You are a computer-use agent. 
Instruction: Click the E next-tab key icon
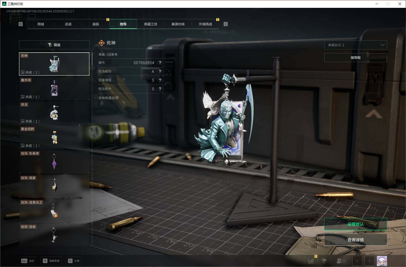tap(226, 24)
